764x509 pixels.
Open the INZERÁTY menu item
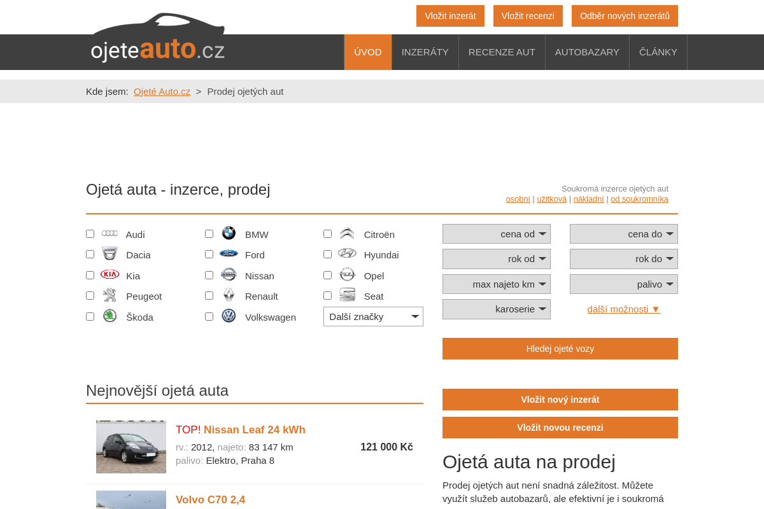pos(425,52)
